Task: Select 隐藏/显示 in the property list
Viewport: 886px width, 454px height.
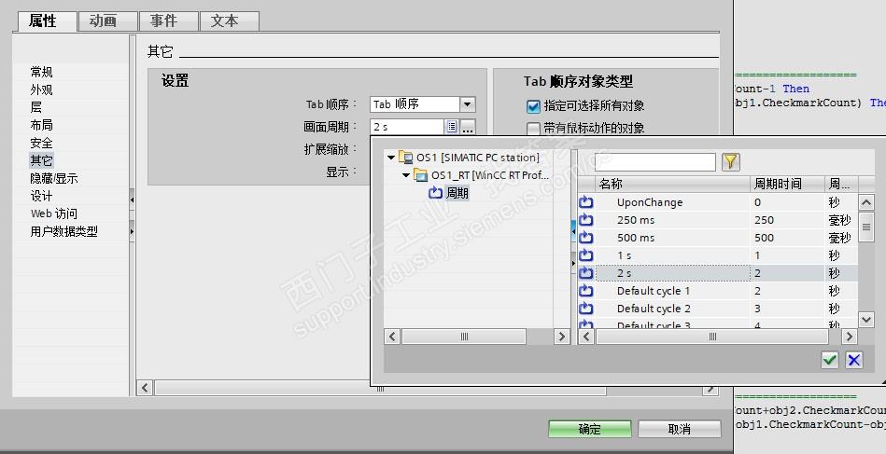Action: [x=54, y=178]
